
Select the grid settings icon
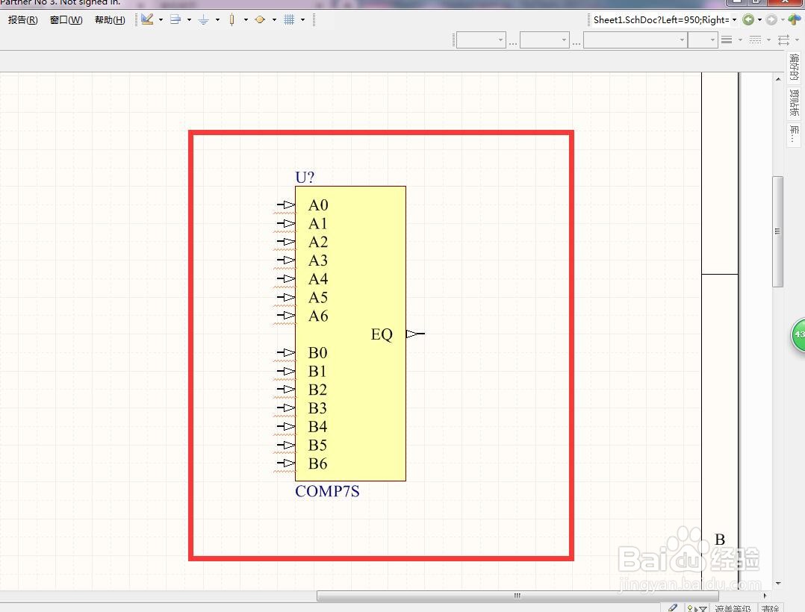(289, 19)
